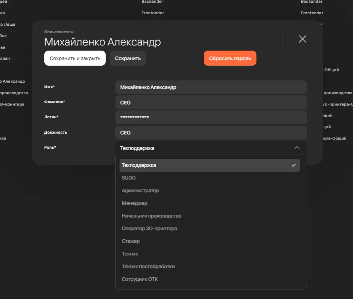Click the 'Сохранить' button
Screen dimensions: 353x299
click(x=128, y=58)
